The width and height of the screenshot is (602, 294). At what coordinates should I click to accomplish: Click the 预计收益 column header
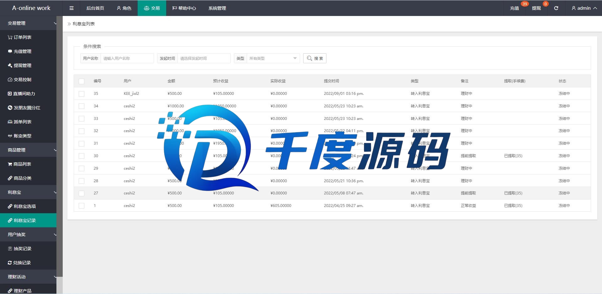point(221,81)
